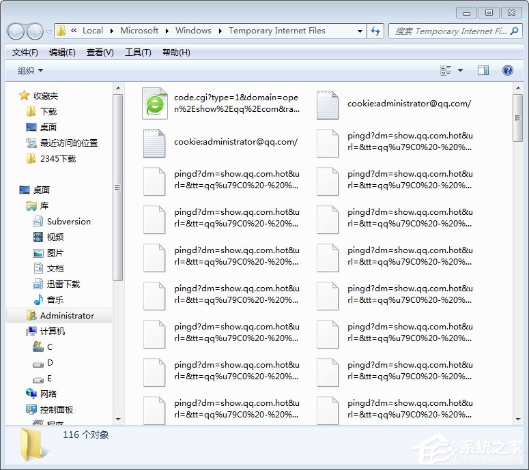
Task: Expand the arrow after Local breadcrumb
Action: point(112,31)
